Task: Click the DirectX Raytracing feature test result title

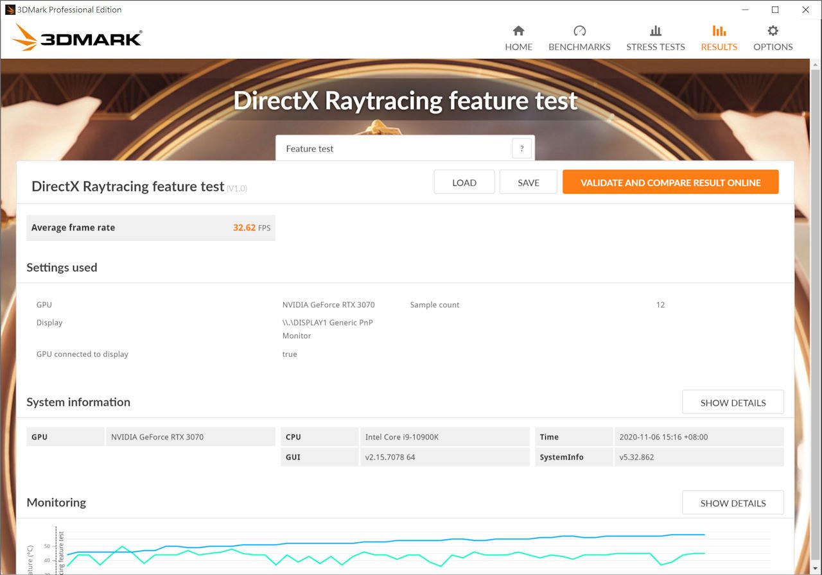Action: pos(128,187)
